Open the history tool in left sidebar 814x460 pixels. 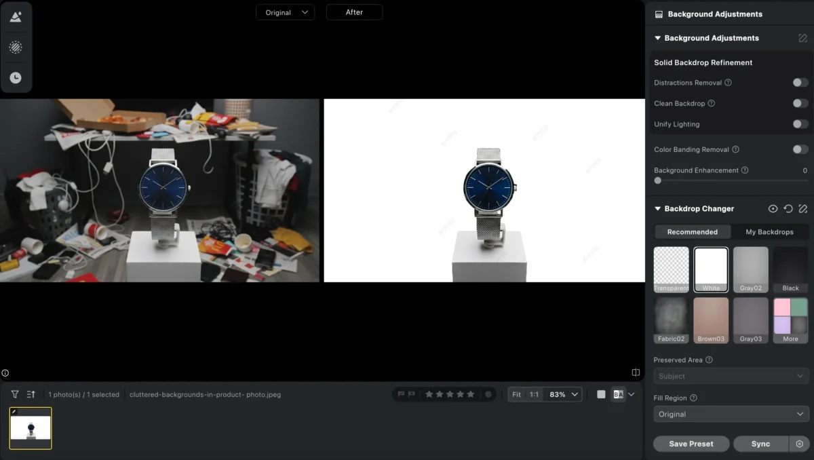[x=16, y=77]
